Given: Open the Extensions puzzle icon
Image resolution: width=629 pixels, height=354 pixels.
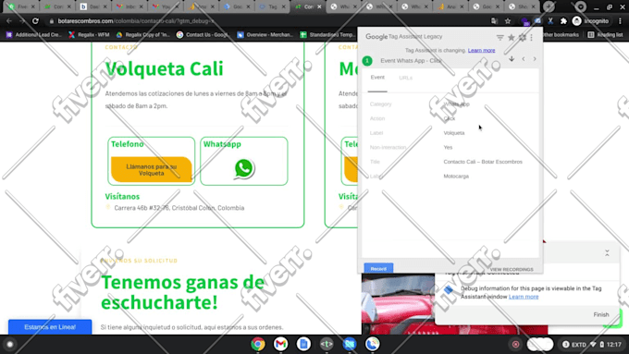Looking at the screenshot, I should click(563, 21).
